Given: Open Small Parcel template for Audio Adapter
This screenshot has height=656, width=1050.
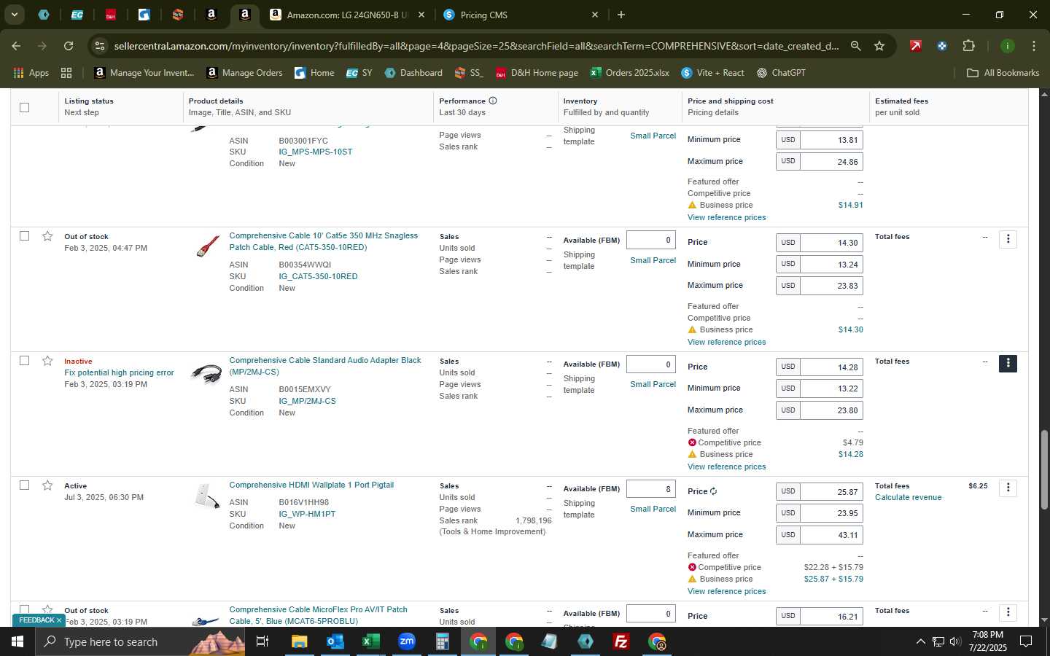Looking at the screenshot, I should 653,384.
